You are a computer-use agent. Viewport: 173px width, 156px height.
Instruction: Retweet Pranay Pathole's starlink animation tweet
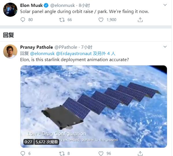pos(62,153)
